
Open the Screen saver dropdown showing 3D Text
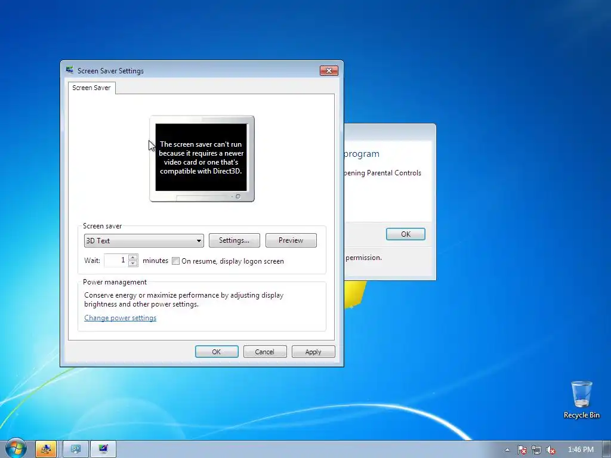[x=144, y=241]
